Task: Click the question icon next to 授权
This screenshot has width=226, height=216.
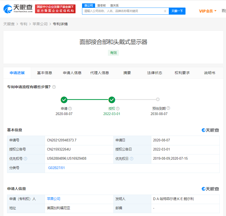Action: coord(118,109)
